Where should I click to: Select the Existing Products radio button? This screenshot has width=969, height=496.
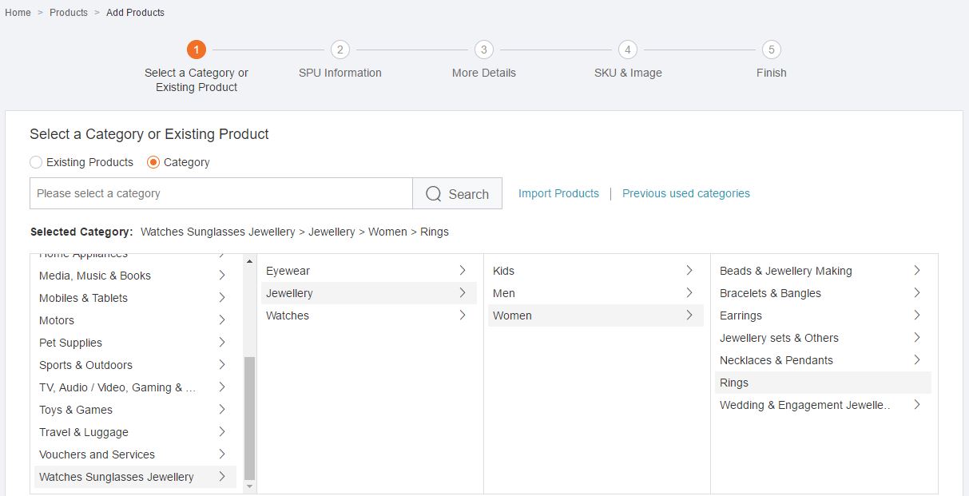(x=36, y=162)
